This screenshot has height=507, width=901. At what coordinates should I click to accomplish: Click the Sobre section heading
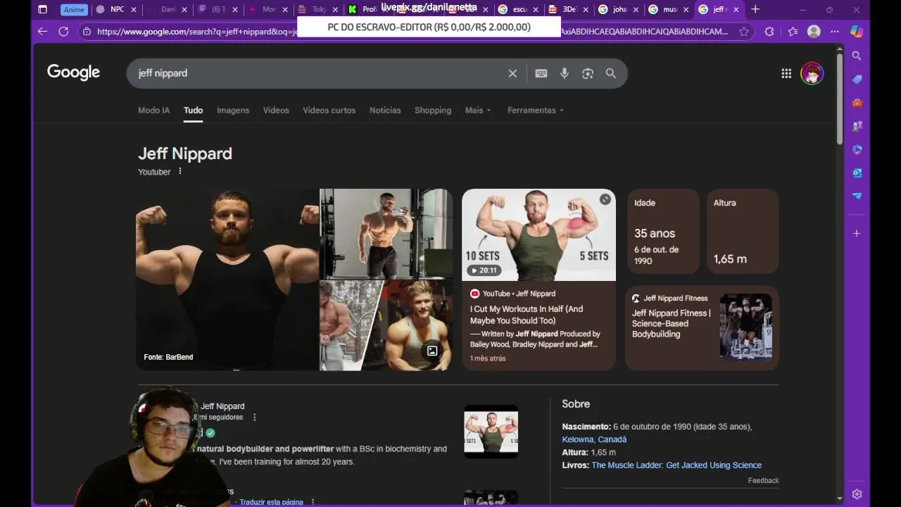[x=576, y=404]
